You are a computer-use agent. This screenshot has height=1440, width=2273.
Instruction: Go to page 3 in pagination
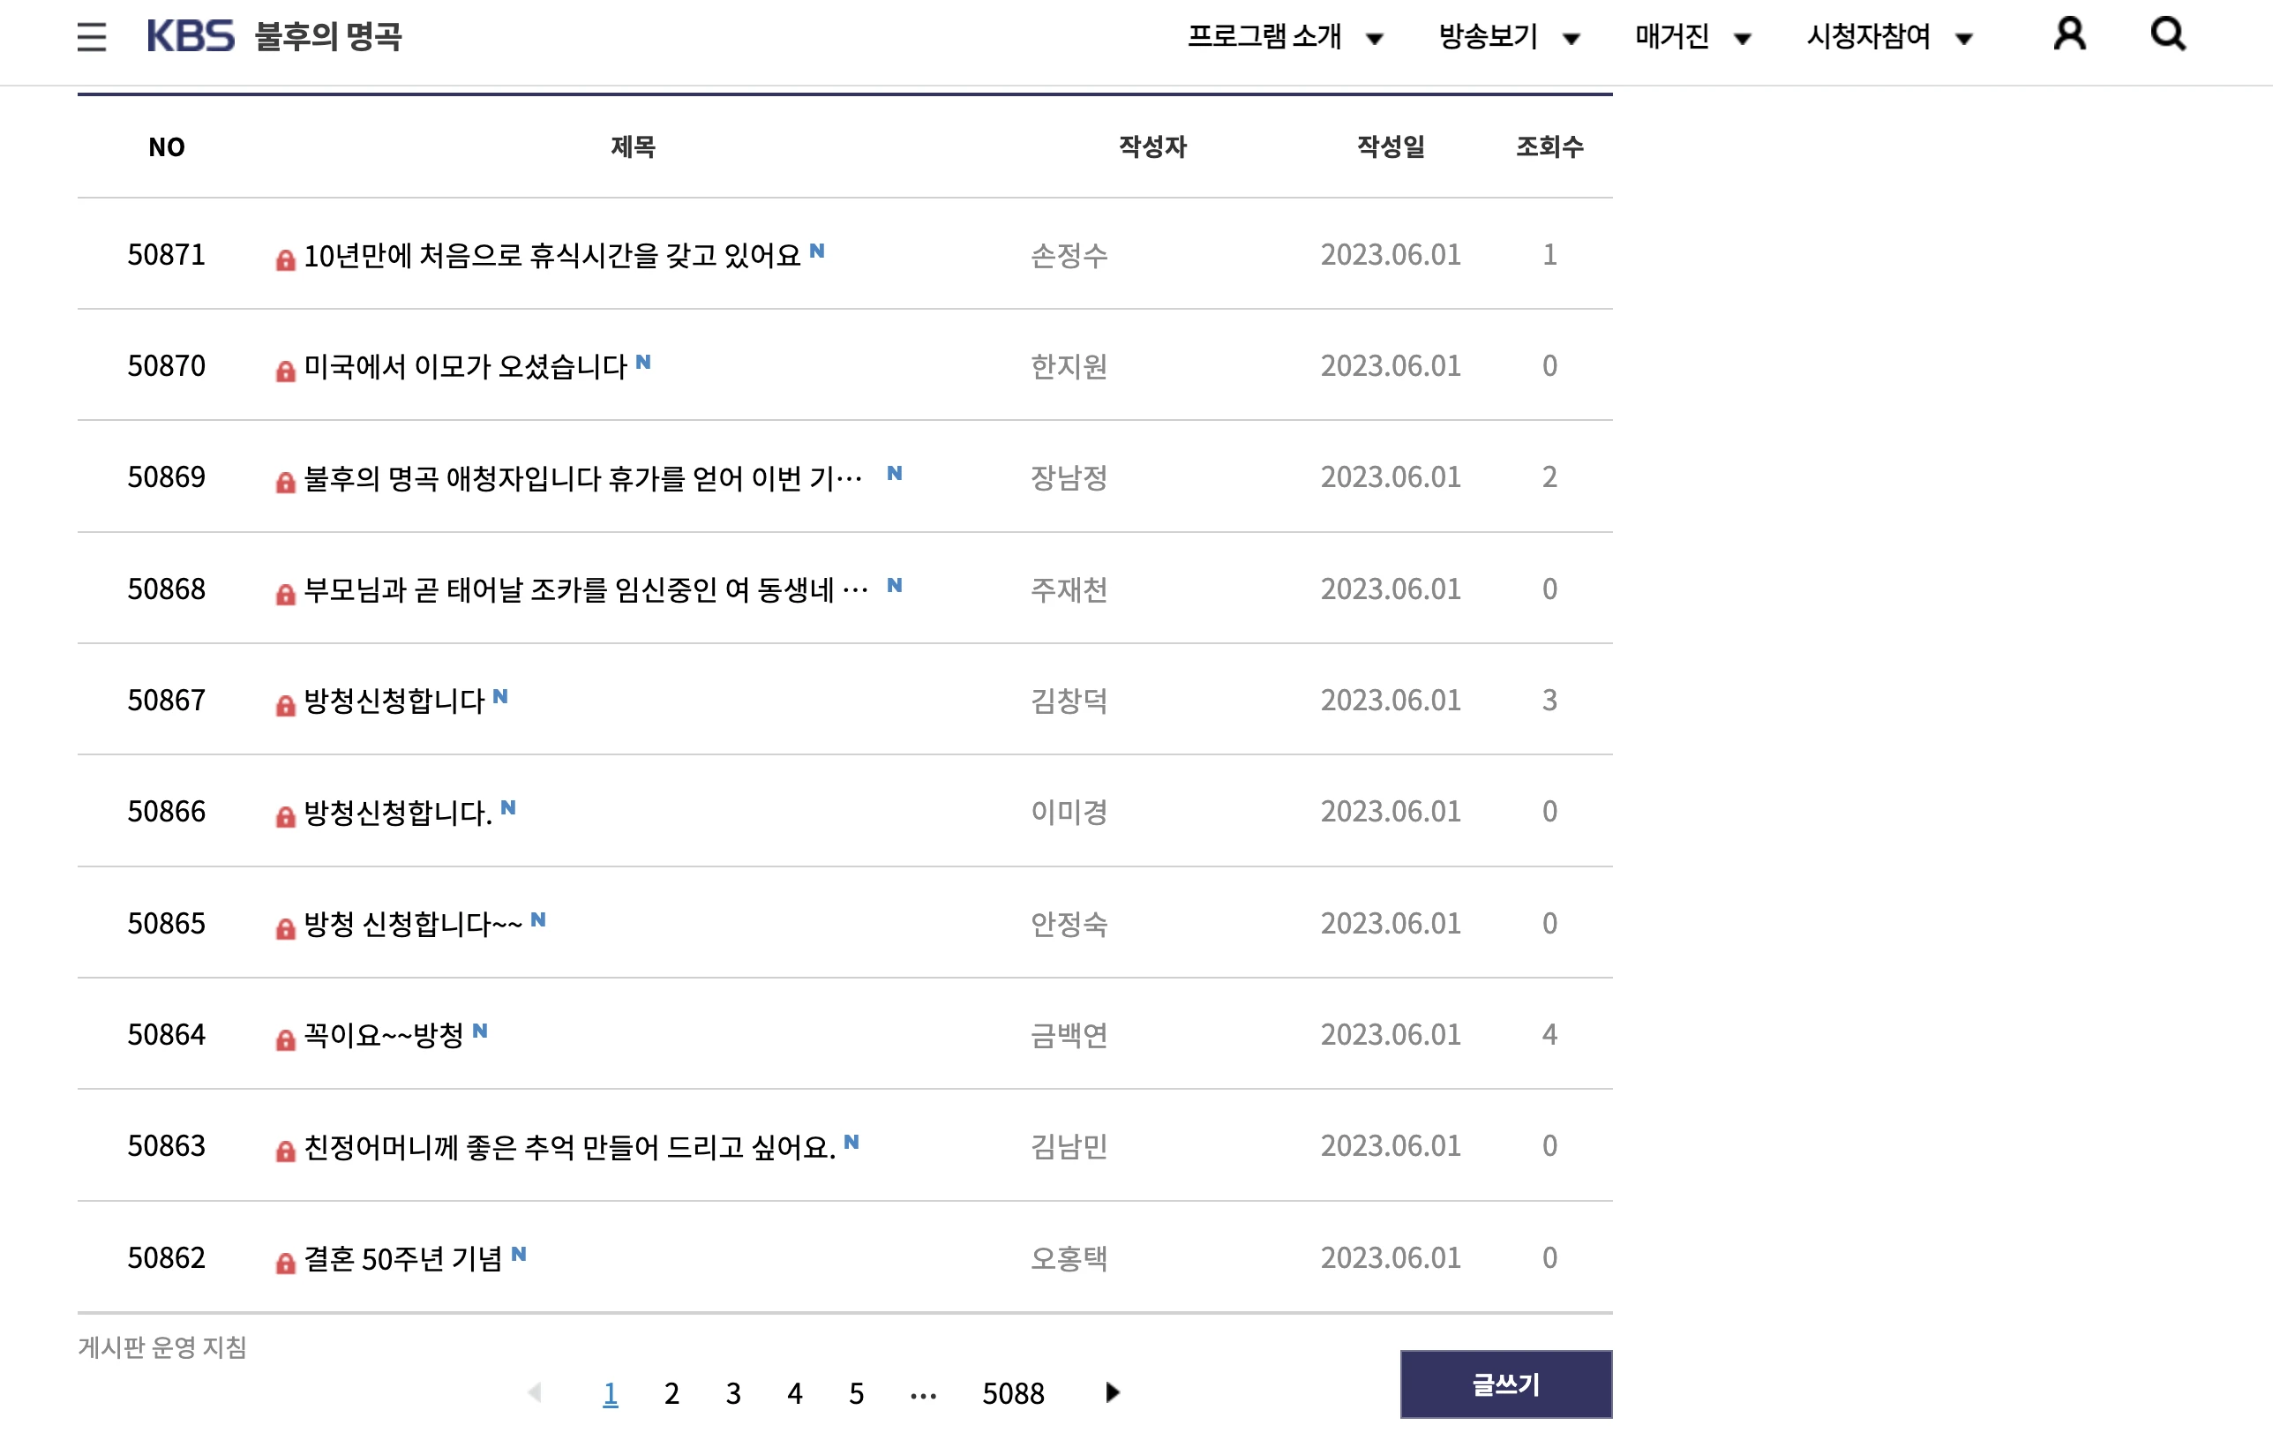tap(733, 1393)
